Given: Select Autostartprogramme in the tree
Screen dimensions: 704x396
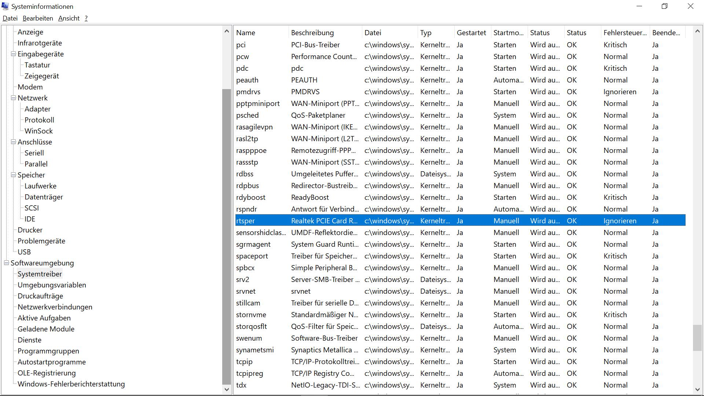Looking at the screenshot, I should (51, 362).
